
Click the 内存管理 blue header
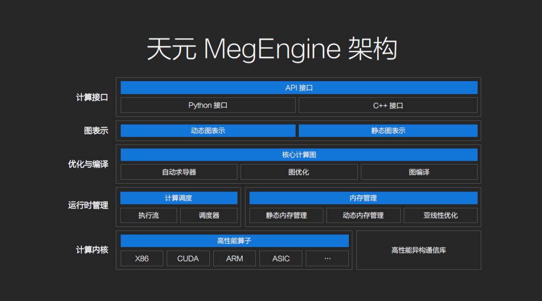363,198
